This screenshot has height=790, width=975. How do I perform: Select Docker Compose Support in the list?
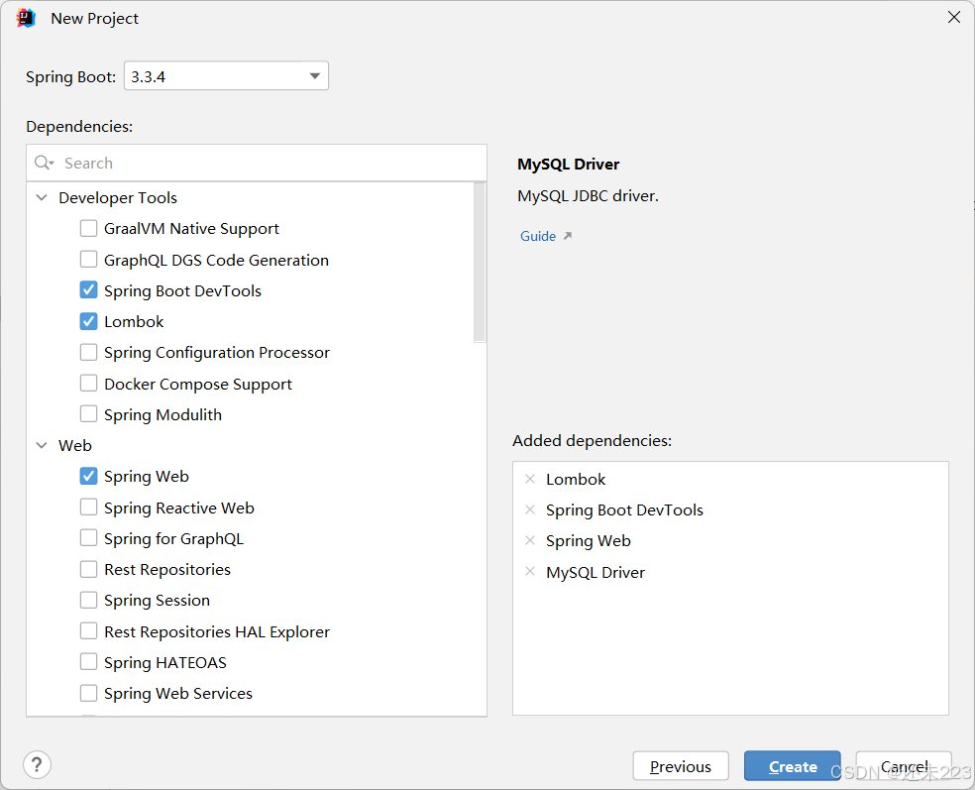pyautogui.click(x=197, y=385)
